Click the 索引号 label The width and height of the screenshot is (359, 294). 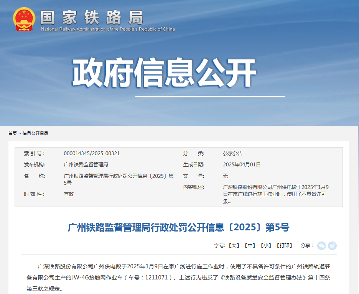click(x=35, y=154)
